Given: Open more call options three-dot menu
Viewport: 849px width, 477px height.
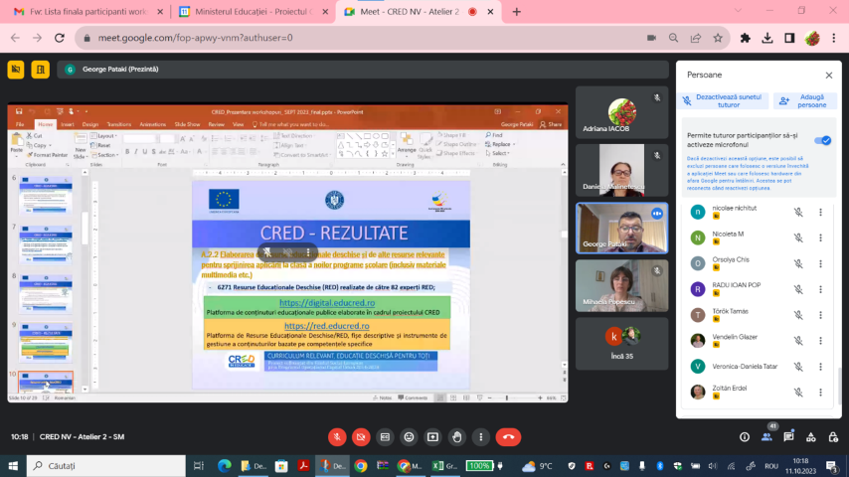Looking at the screenshot, I should point(480,436).
